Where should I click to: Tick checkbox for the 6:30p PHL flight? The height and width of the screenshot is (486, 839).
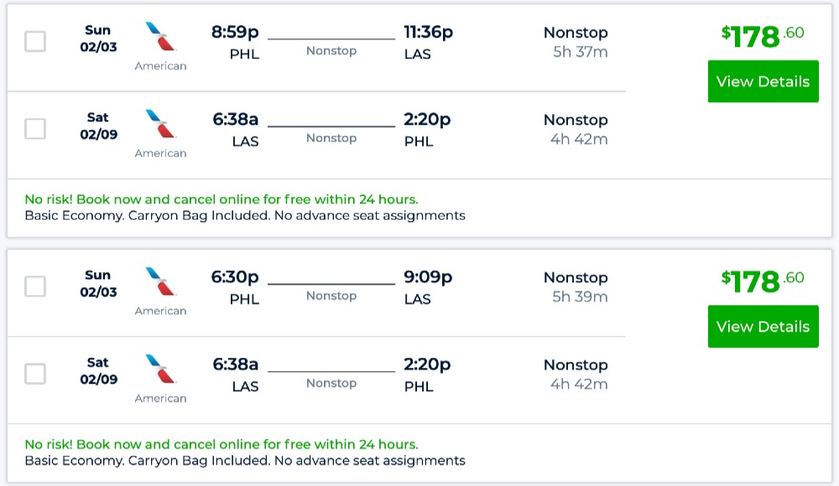(x=35, y=286)
